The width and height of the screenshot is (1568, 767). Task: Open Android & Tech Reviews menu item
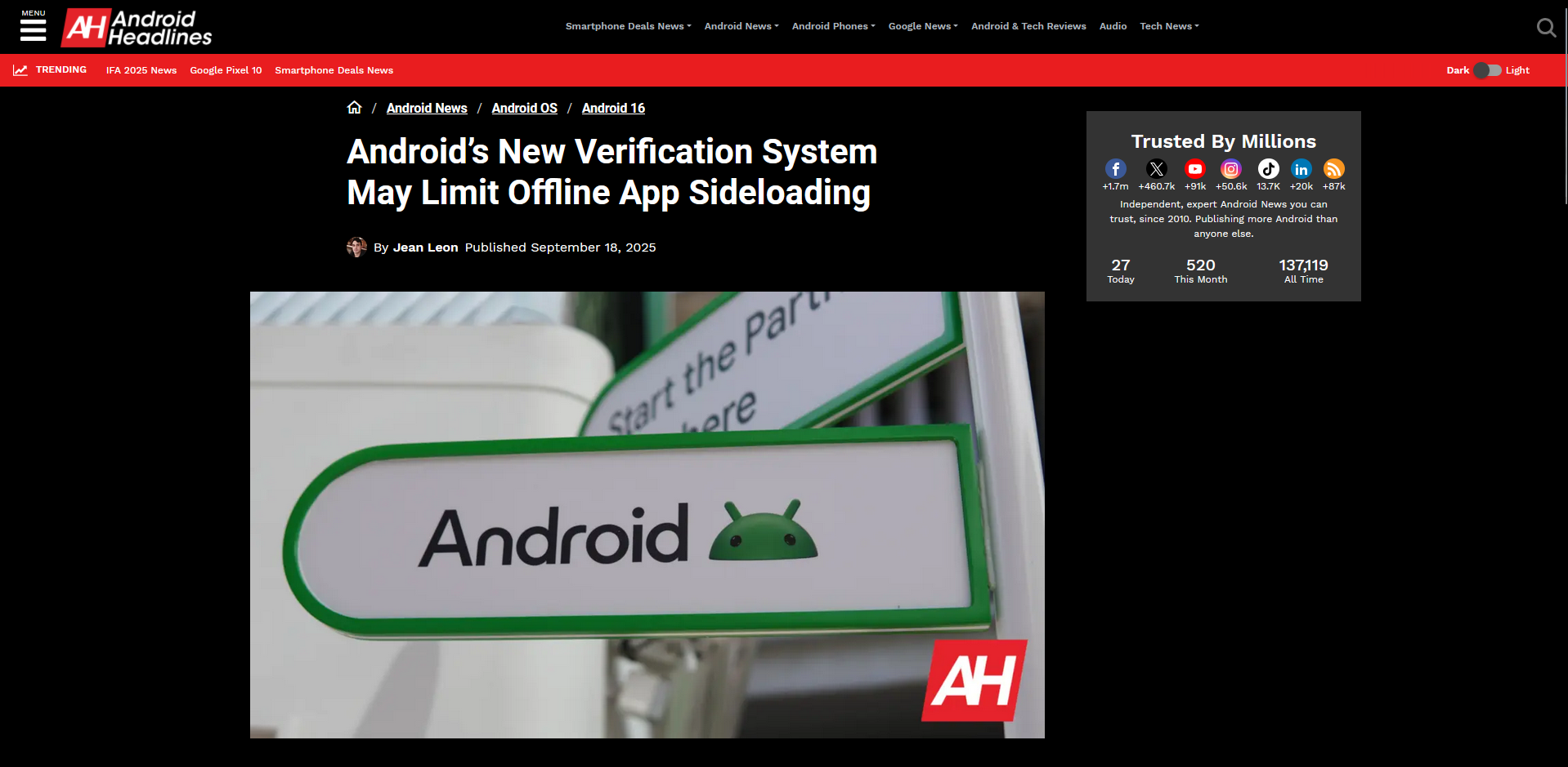point(1028,26)
